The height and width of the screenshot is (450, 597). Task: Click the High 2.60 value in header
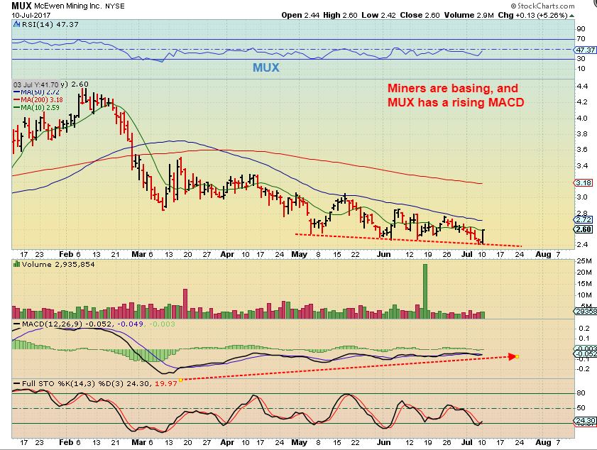pyautogui.click(x=340, y=15)
